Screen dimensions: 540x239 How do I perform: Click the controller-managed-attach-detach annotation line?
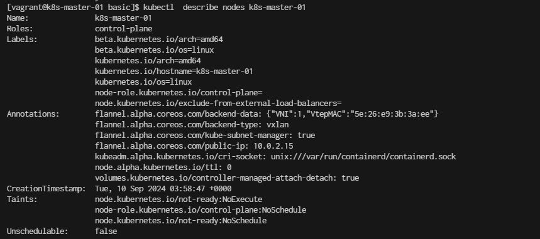227,178
